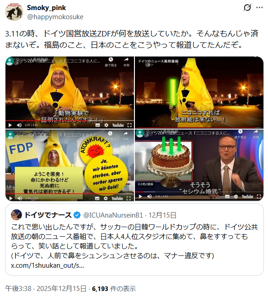Play the top-left banana costume video
Viewport: 268px width, 296px height.
pos(10,125)
